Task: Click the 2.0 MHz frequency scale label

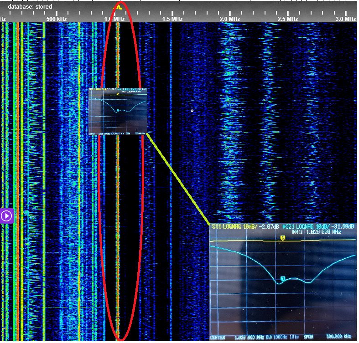Action: (229, 19)
